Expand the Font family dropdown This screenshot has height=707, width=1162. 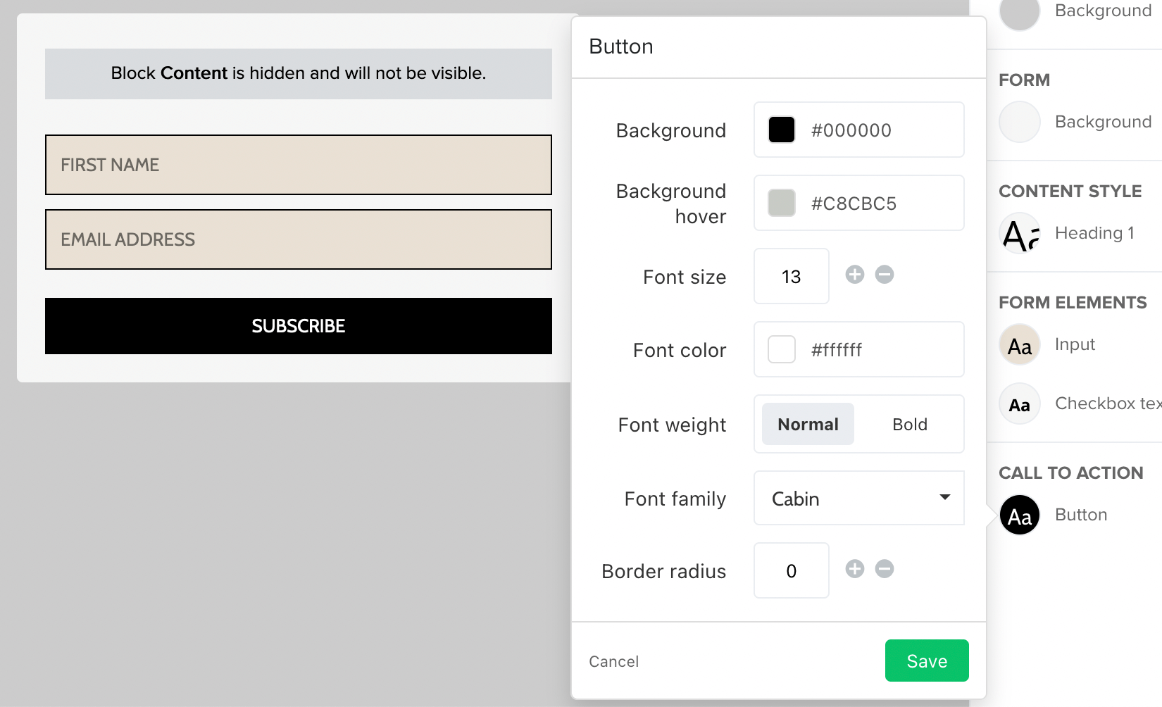click(858, 499)
